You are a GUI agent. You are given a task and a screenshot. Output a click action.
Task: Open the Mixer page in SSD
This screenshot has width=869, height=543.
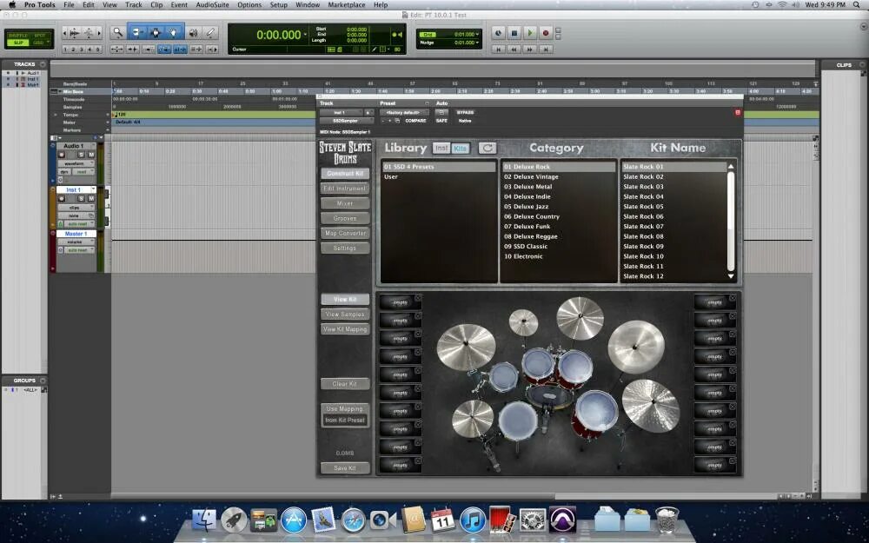point(345,203)
